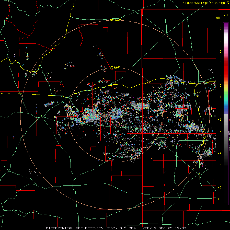Image resolution: width=230 pixels, height=230 pixels.
Task: Click the -2 value on color scale
Action: pyautogui.click(x=220, y=131)
